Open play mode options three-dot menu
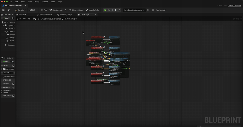Screen dimensions: 243x127 (119, 10)
